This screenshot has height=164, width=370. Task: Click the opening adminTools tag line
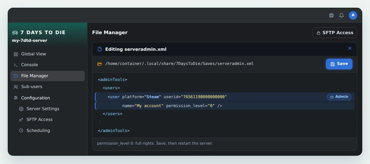[x=113, y=80]
